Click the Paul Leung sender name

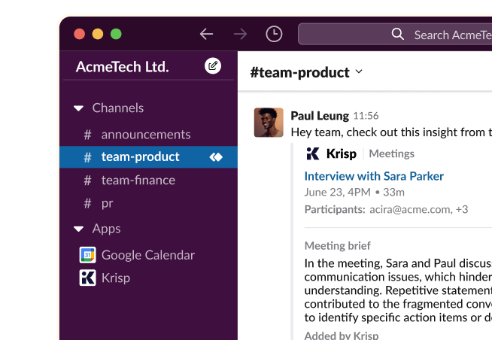coord(319,116)
